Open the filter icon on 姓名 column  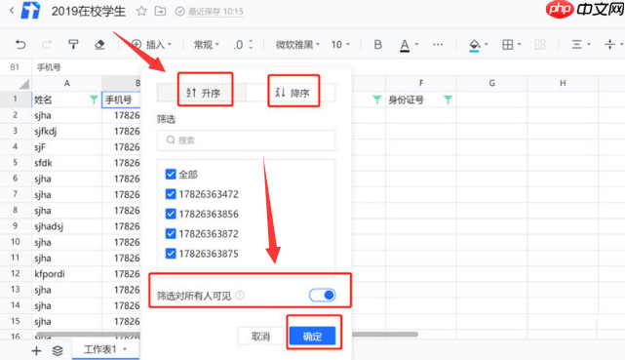[x=94, y=100]
